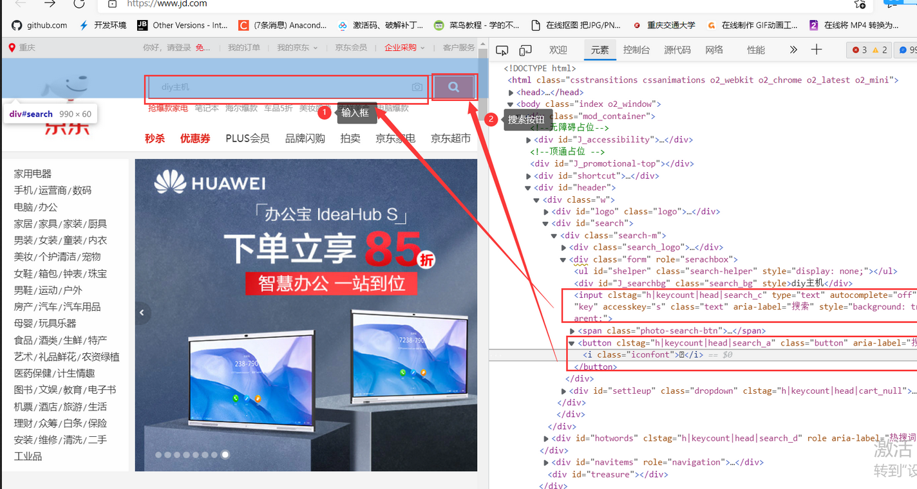
Task: Open the 菜鸟教程 bookmark
Action: (x=477, y=25)
